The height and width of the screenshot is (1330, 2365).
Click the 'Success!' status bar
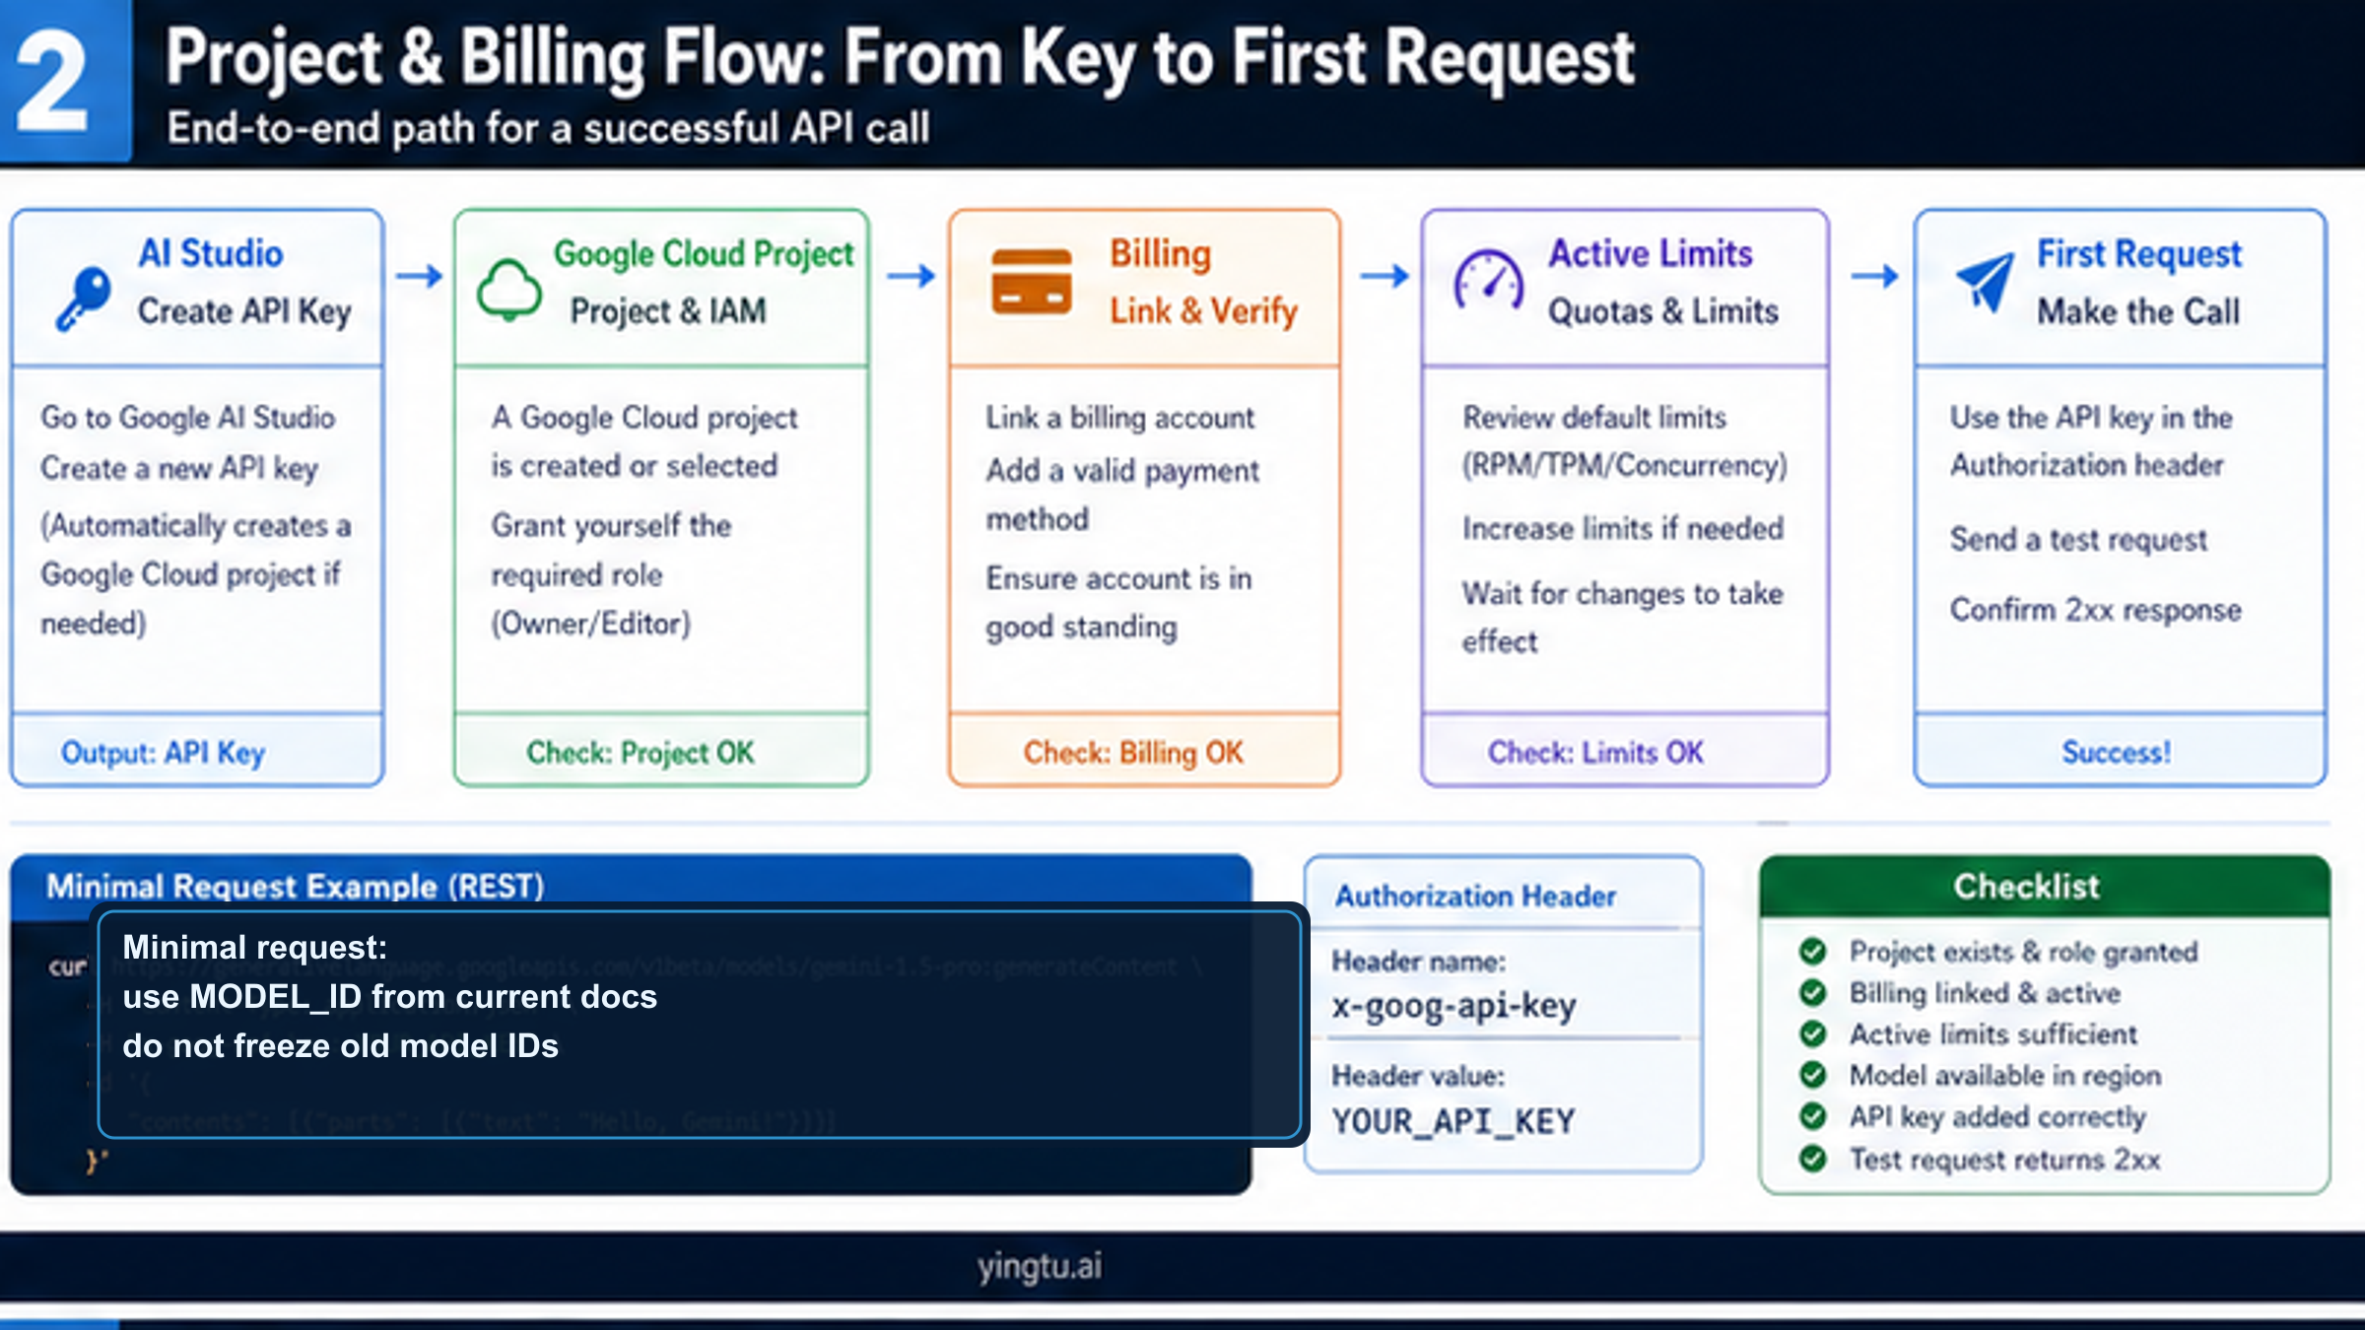2115,752
